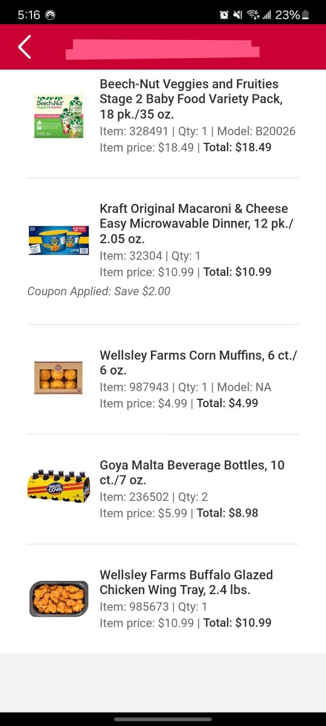Open Wellsley Farms Buffalo Glazed Chicken Wing title
This screenshot has width=326, height=726.
click(186, 582)
